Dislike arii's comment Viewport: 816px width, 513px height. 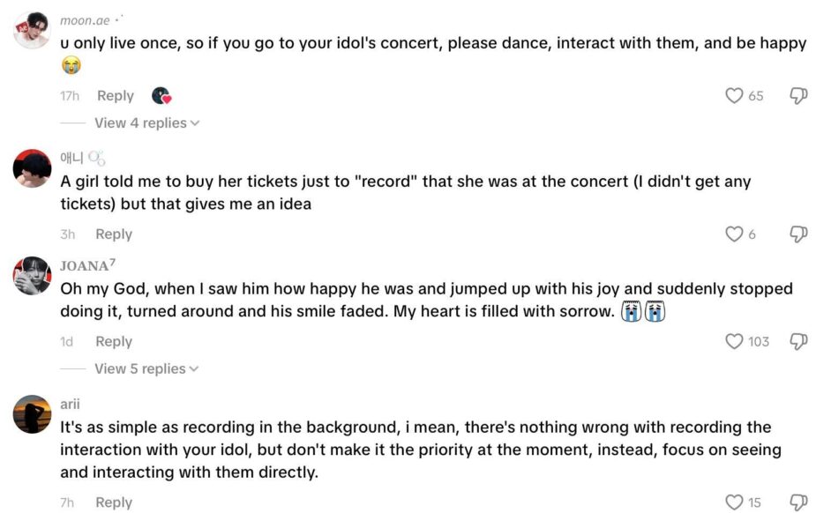pyautogui.click(x=798, y=502)
